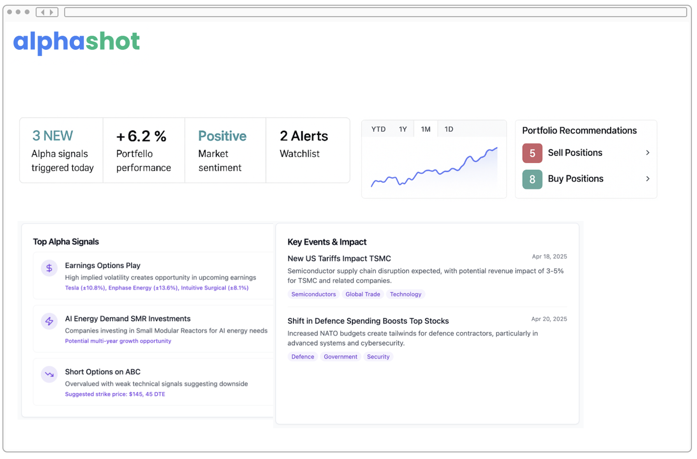Click the dollar icon beside Earnings Options Play
The image size is (697, 459).
point(49,268)
